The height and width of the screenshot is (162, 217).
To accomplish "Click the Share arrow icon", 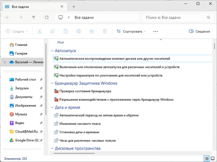I will pyautogui.click(x=92, y=31).
